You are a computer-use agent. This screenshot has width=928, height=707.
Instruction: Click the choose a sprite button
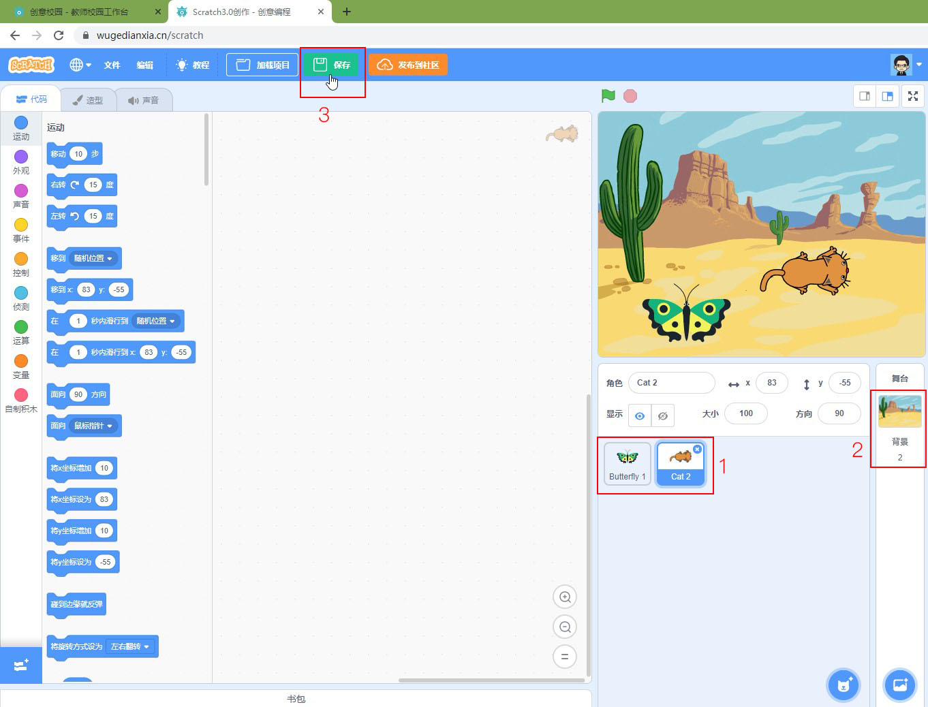pos(844,685)
